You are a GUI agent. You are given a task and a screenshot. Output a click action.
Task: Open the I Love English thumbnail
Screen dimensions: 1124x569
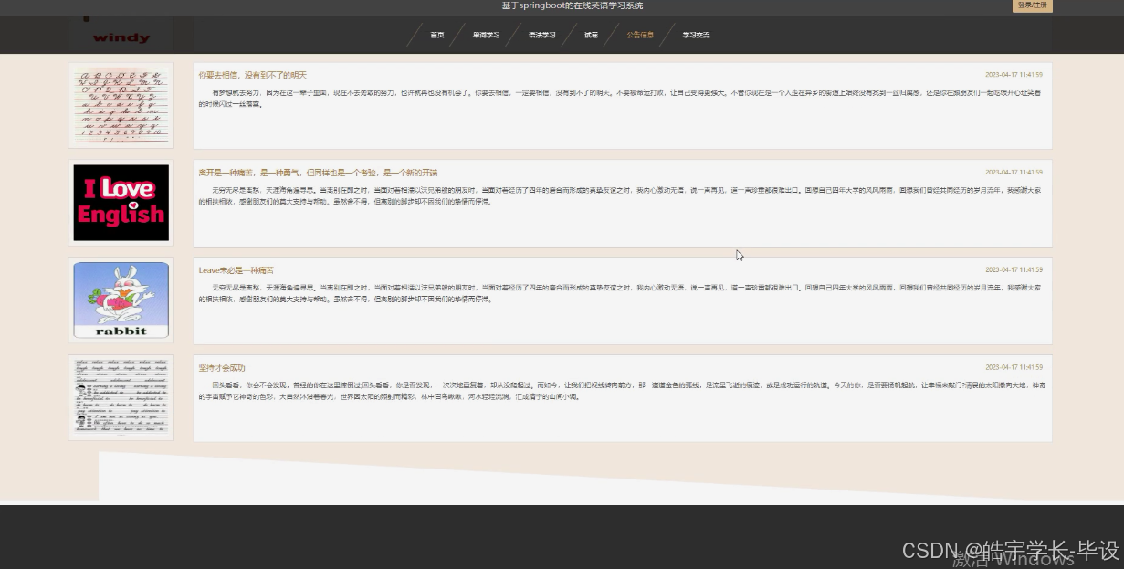(x=121, y=203)
